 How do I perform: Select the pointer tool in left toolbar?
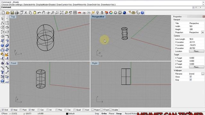tap(2, 19)
